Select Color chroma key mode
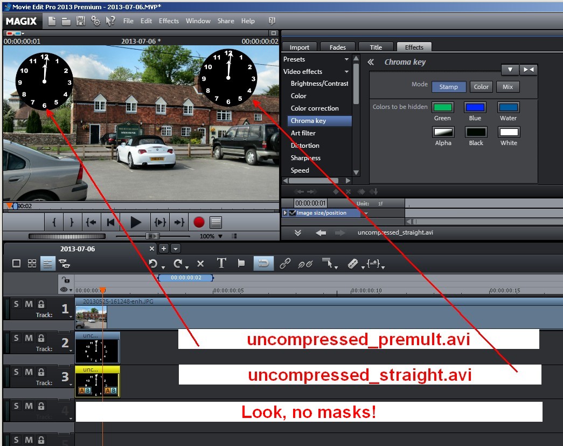Viewport: 563px width, 446px height. (x=481, y=87)
